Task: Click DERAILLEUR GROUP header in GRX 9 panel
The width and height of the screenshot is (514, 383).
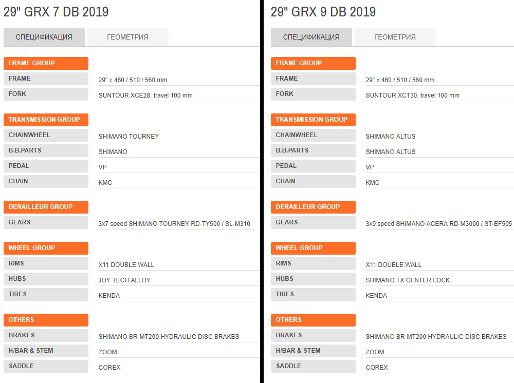Action: (313, 207)
